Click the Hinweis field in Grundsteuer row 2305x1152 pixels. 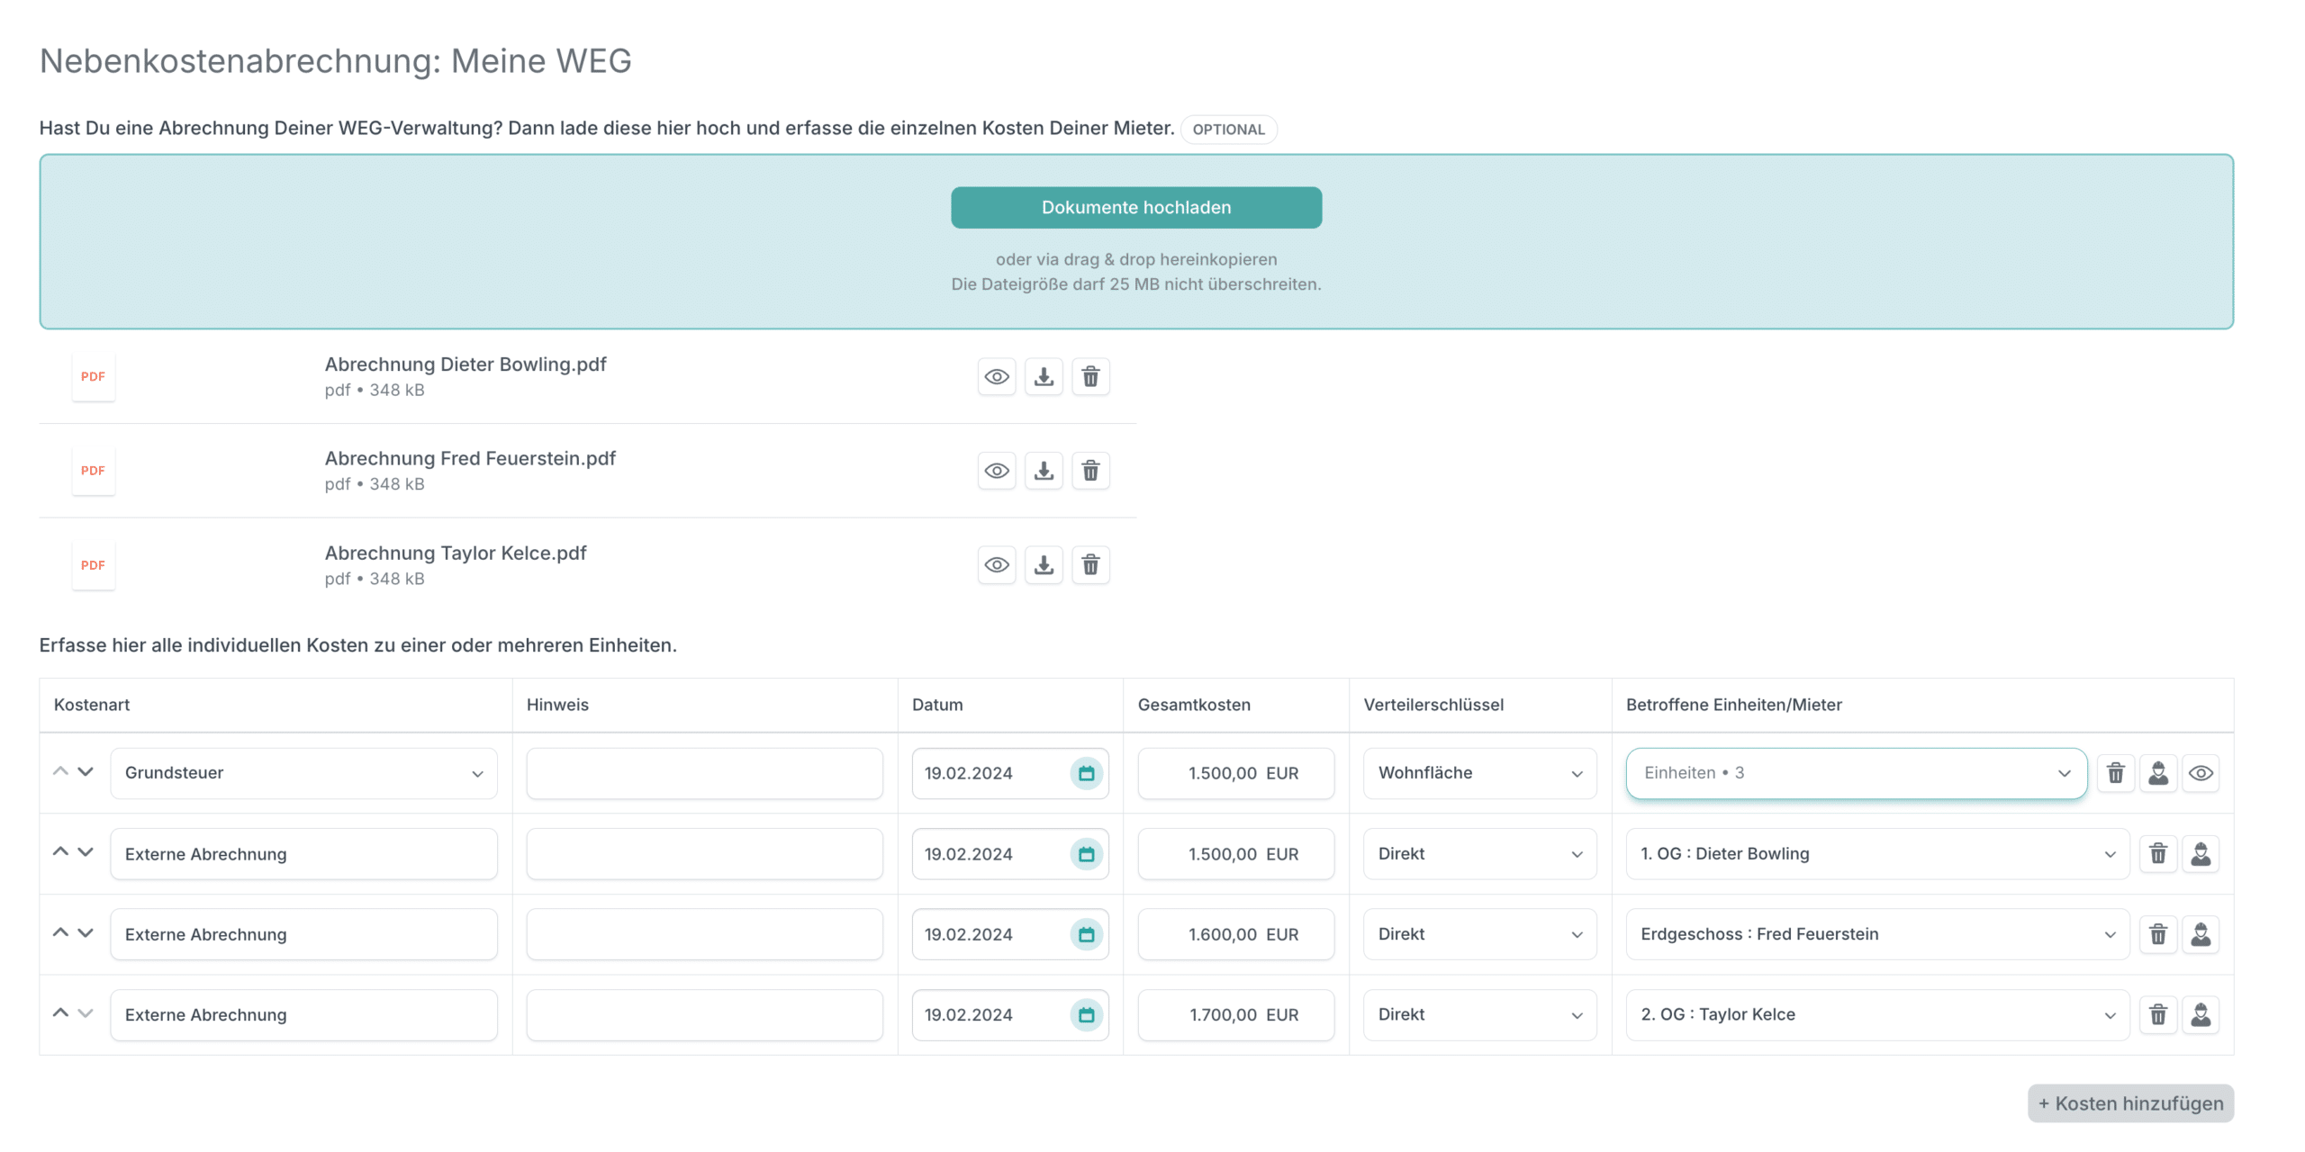704,773
